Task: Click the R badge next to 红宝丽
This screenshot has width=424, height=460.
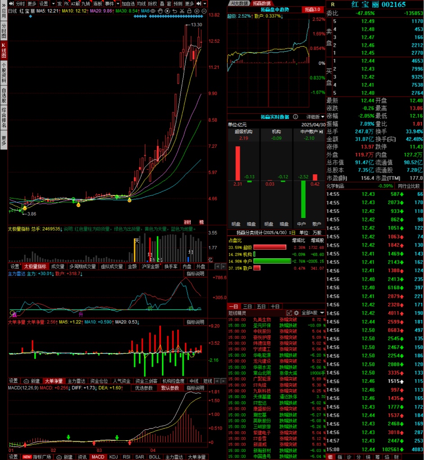Action: [x=333, y=4]
